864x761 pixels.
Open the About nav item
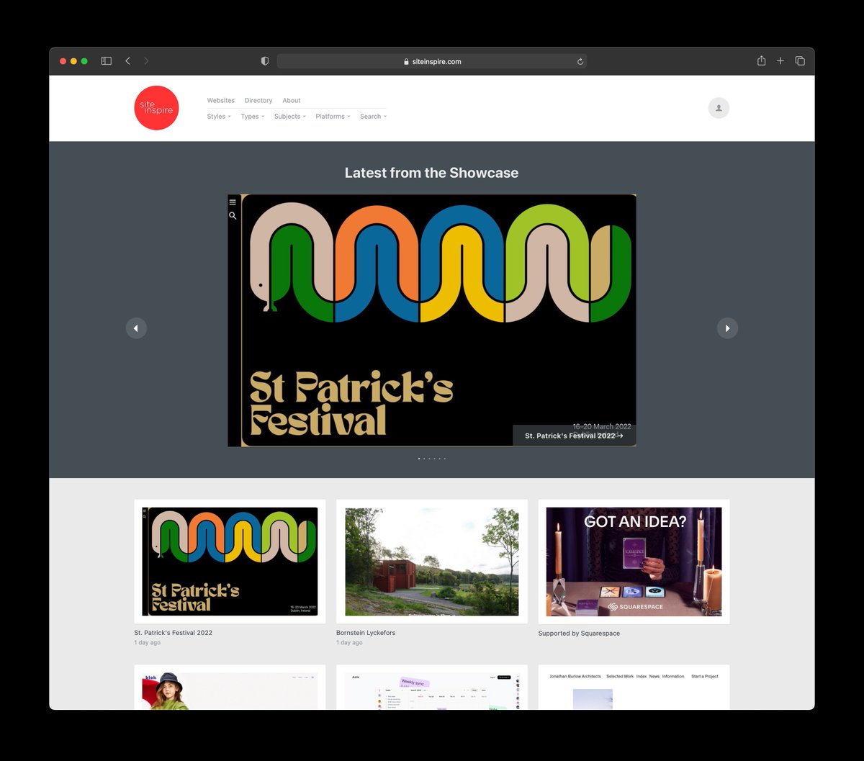point(292,101)
